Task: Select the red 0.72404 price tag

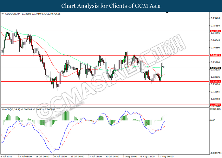Action: tap(215, 105)
